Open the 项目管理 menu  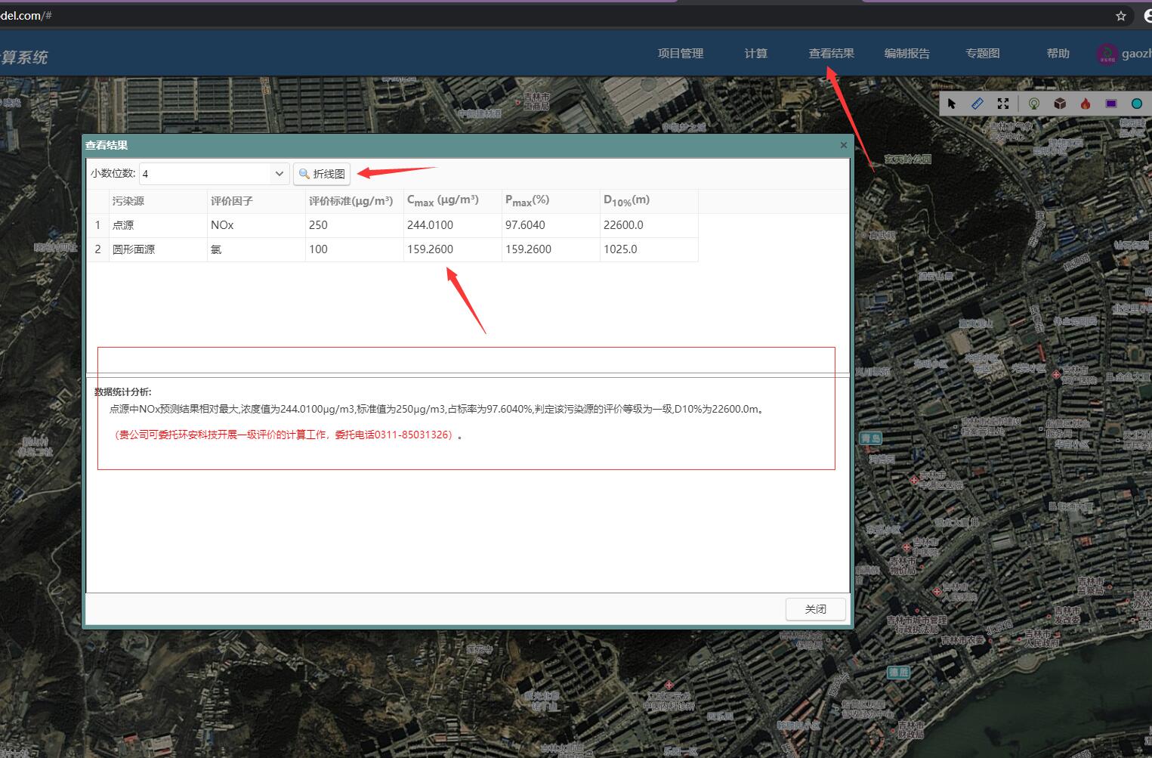tap(680, 54)
